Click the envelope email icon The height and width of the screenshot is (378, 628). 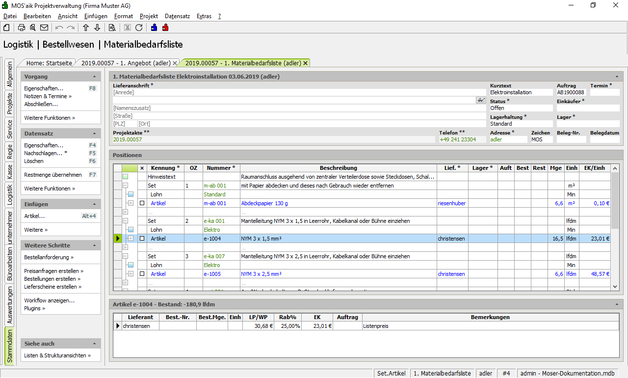click(44, 27)
